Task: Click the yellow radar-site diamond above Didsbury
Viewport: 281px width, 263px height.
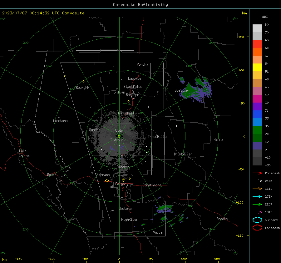Action: point(119,136)
